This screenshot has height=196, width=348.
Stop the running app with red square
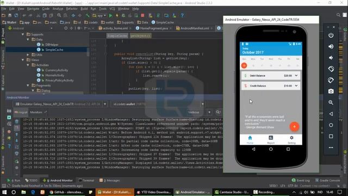[x=142, y=16]
